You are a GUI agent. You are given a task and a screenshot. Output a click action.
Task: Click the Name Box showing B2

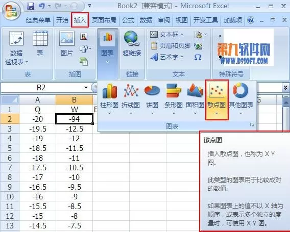(x=41, y=88)
